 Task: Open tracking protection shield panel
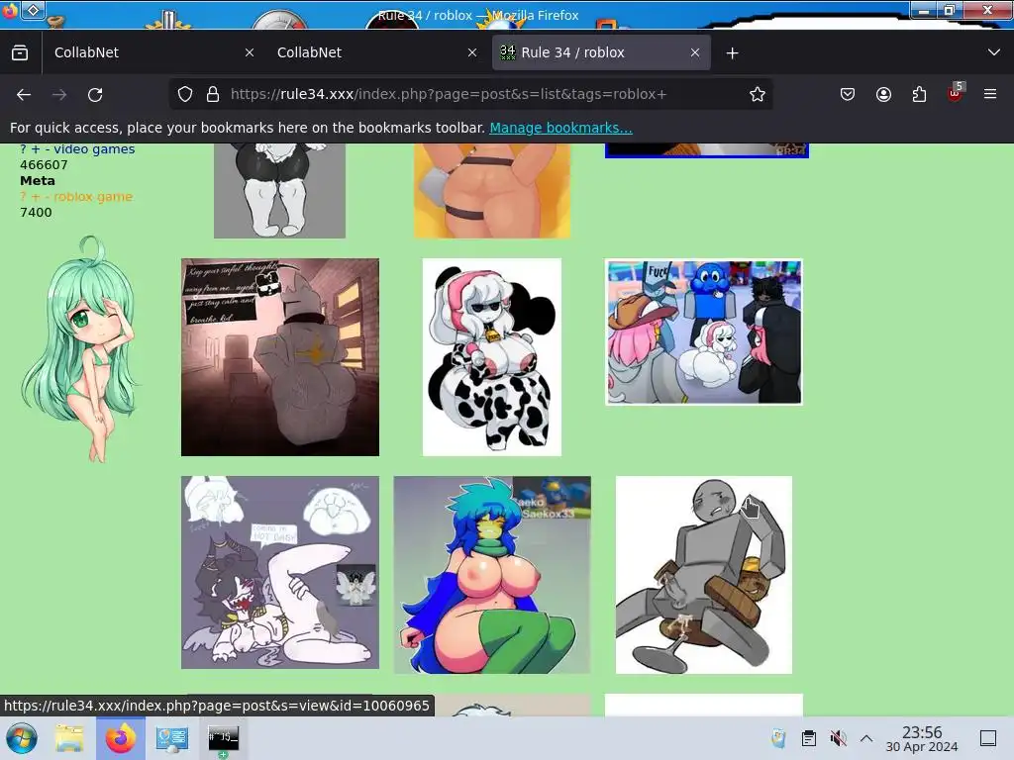(x=185, y=94)
